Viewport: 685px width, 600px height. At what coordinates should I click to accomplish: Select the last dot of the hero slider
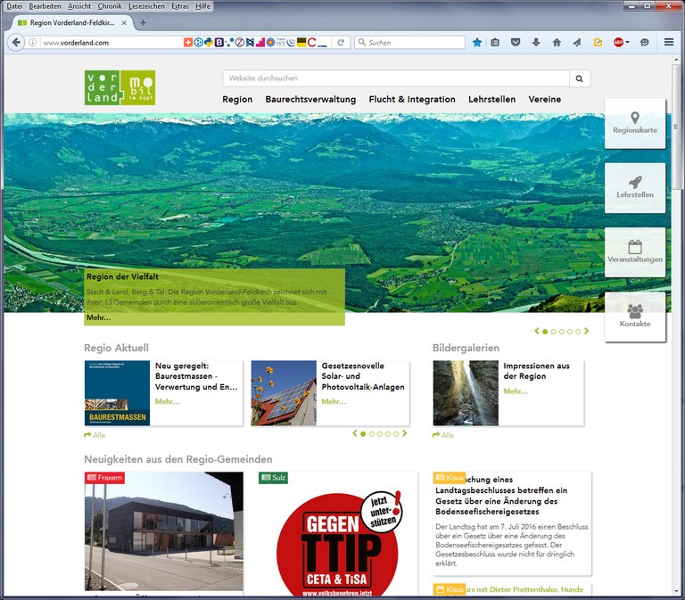click(577, 332)
